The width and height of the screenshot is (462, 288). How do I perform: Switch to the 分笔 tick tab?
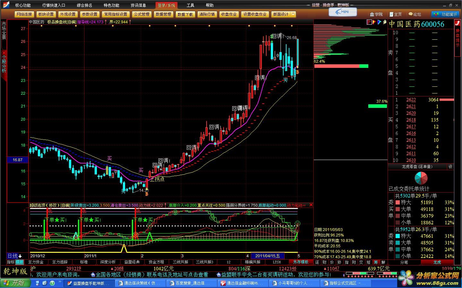click(404, 262)
